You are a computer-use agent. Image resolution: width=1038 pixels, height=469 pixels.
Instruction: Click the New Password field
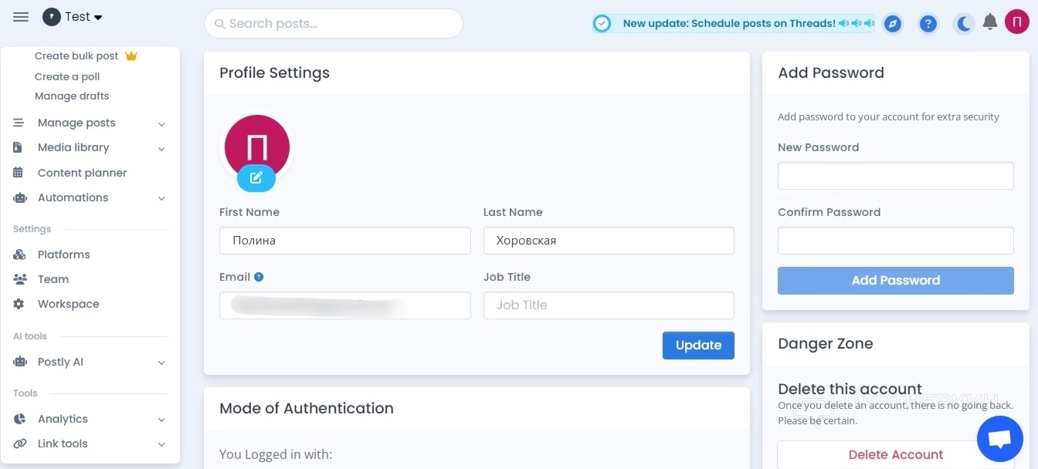point(895,176)
